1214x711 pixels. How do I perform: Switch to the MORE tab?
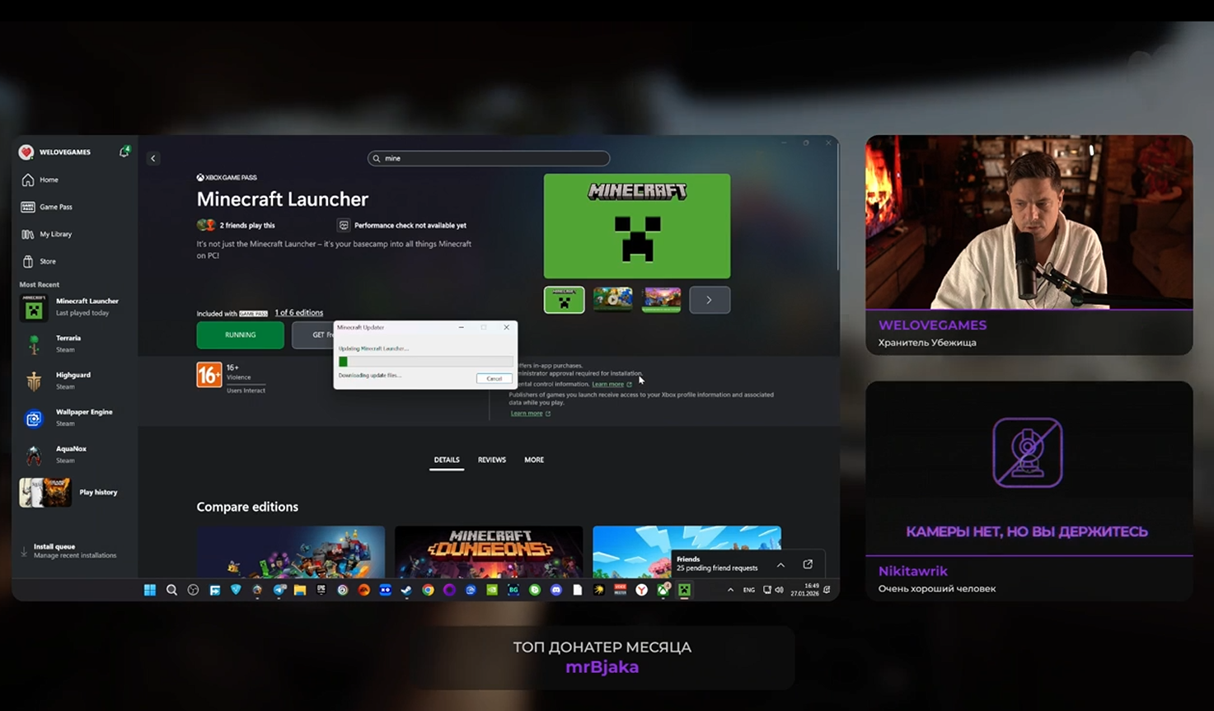click(x=534, y=460)
